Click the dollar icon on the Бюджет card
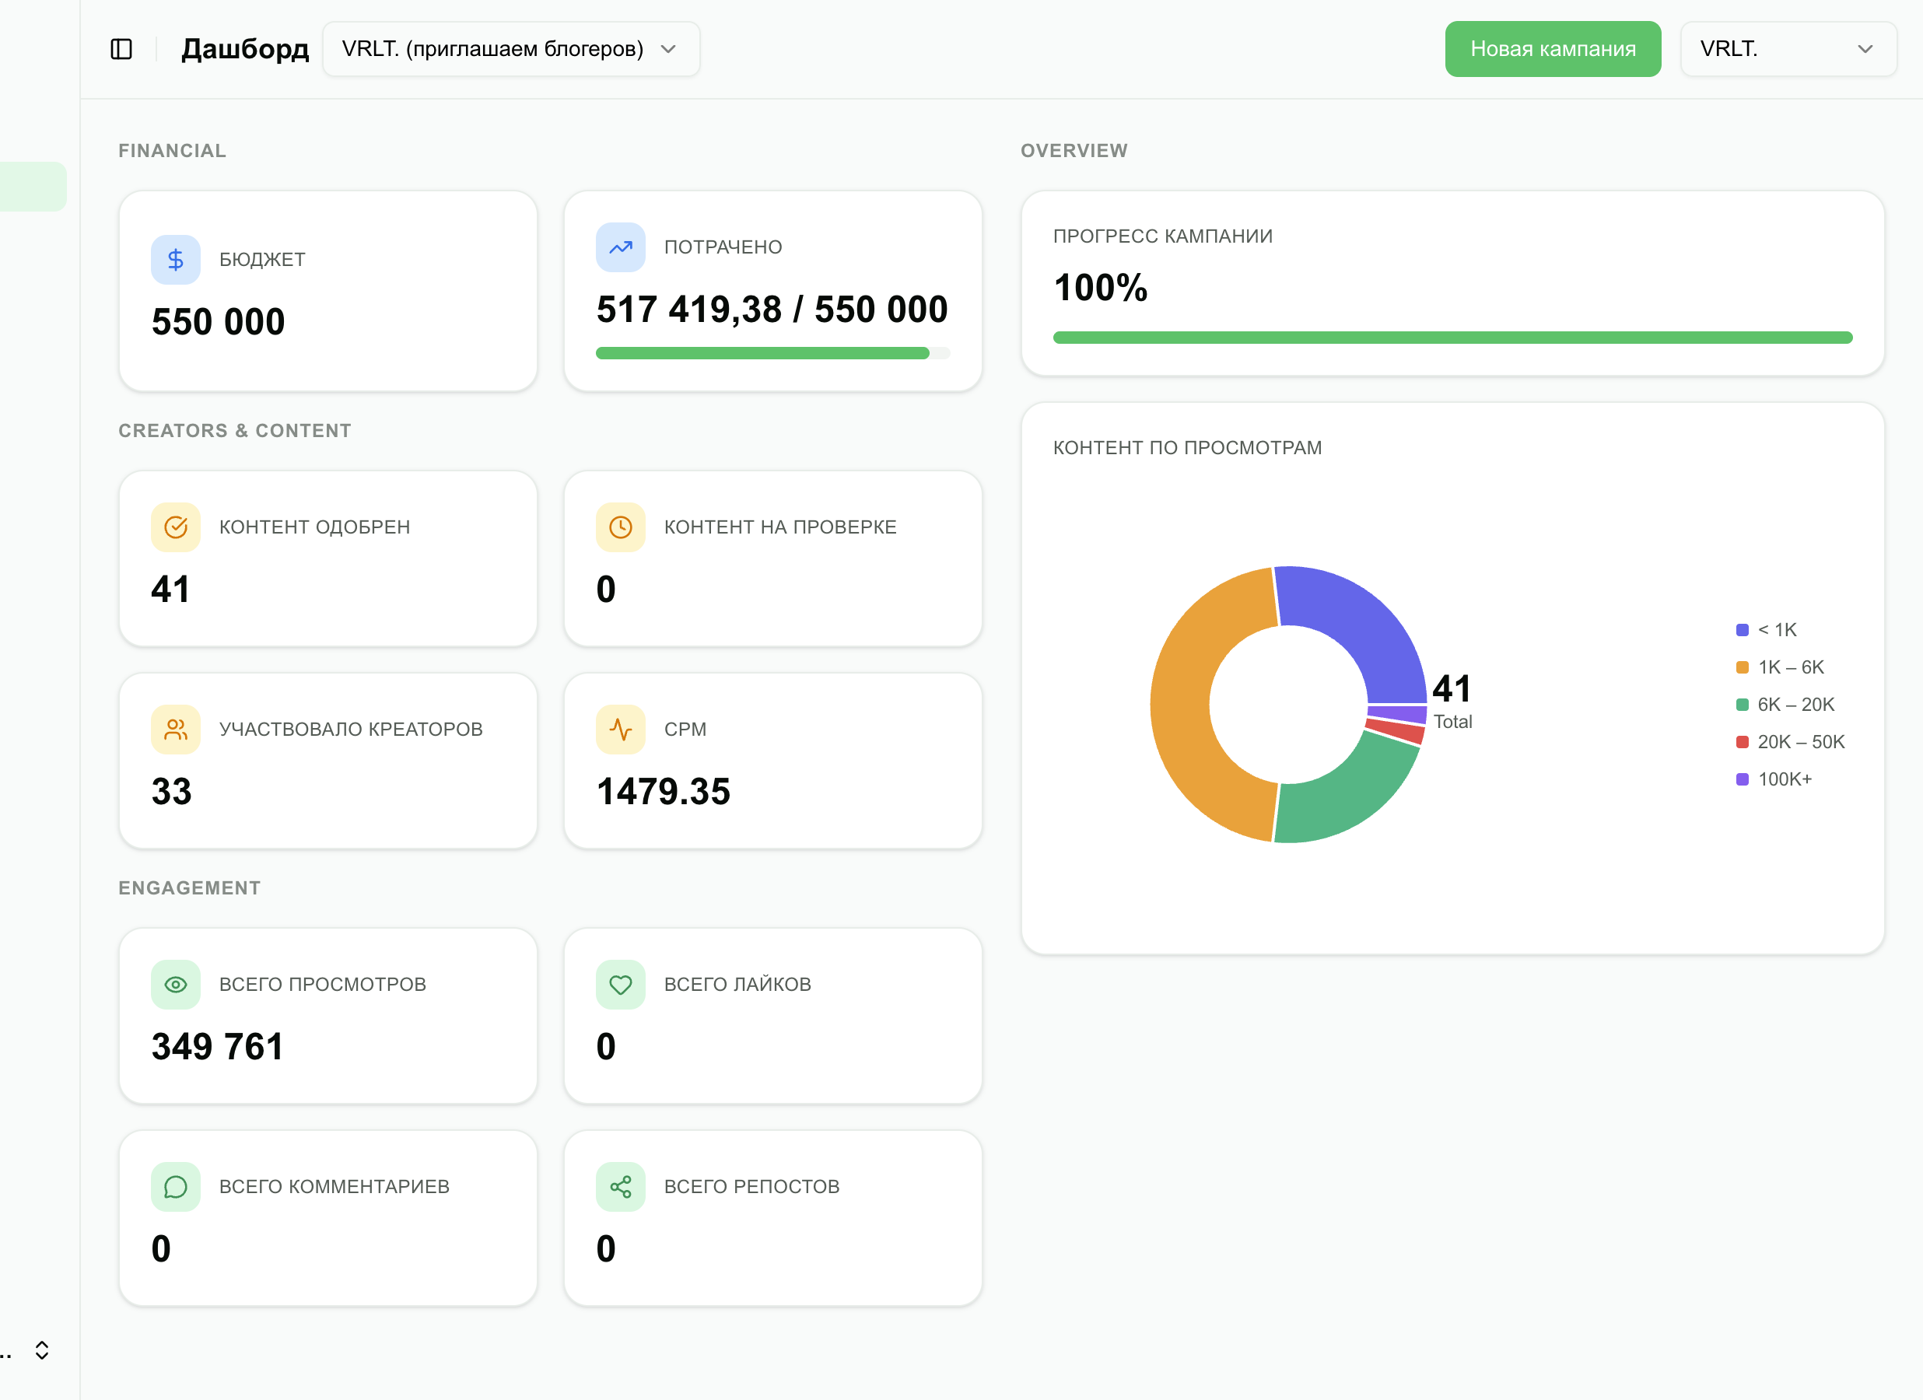This screenshot has height=1400, width=1923. (x=176, y=260)
